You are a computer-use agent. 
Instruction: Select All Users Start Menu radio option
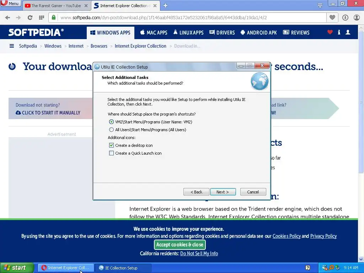coord(111,130)
